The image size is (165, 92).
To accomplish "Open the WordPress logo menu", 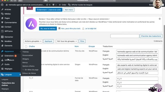I will [x=2, y=5].
